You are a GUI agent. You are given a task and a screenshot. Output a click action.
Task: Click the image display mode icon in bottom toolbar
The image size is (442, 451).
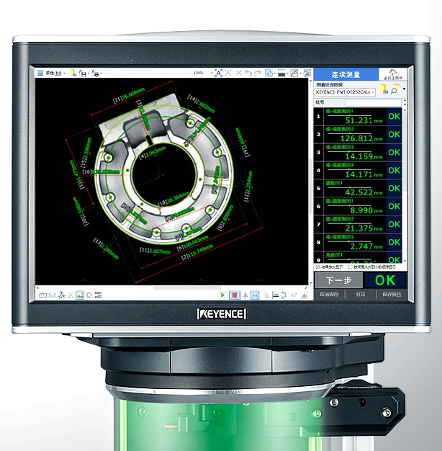pyautogui.click(x=80, y=295)
